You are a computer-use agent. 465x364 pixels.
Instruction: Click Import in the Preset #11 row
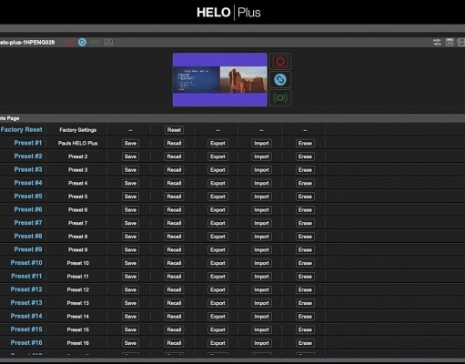pyautogui.click(x=261, y=277)
